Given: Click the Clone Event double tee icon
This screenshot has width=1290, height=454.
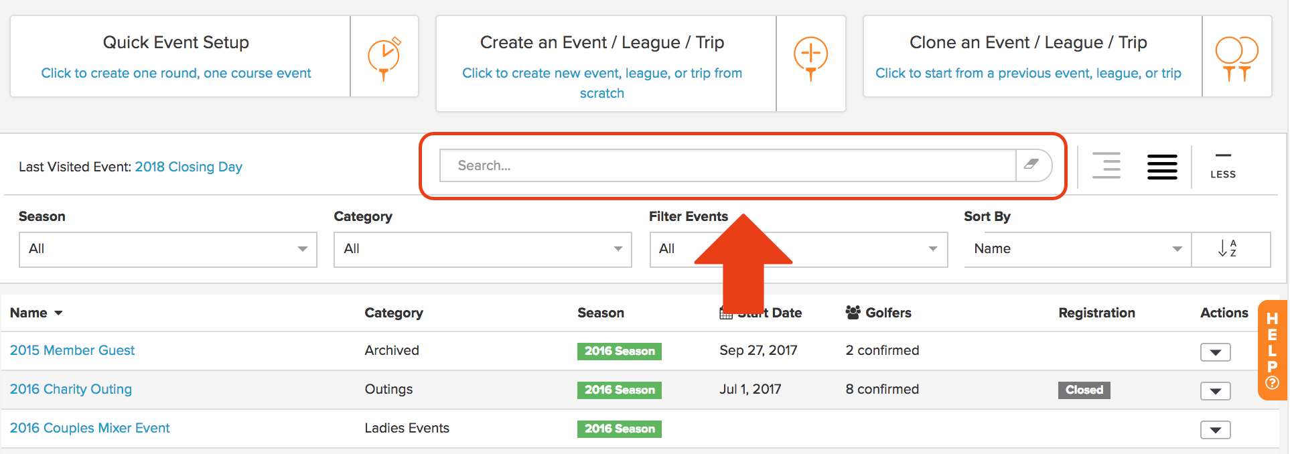Looking at the screenshot, I should pos(1236,59).
